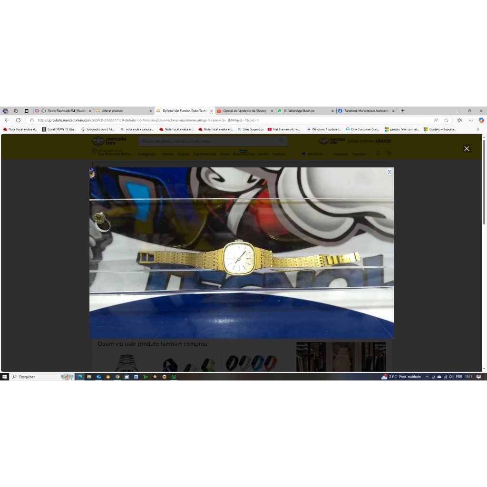Open nota avulsa carioca bookmark
The height and width of the screenshot is (487, 487).
point(137,129)
